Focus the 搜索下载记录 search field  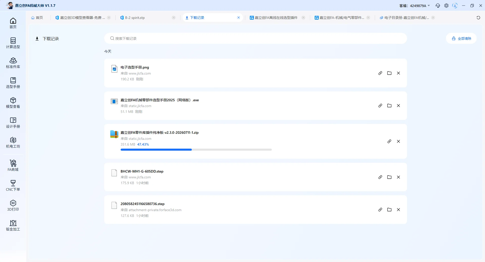255,39
